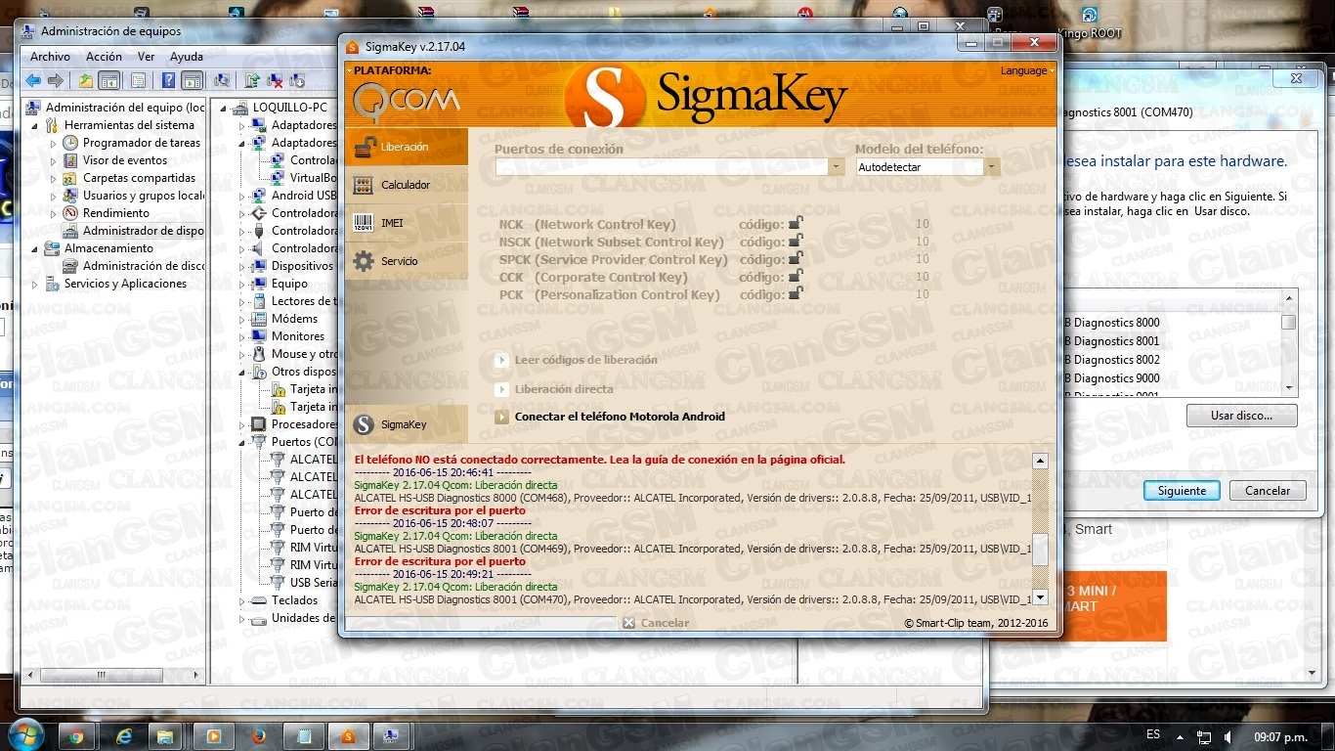Open Internet Explorer from taskbar
Viewport: 1335px width, 751px height.
click(x=123, y=735)
